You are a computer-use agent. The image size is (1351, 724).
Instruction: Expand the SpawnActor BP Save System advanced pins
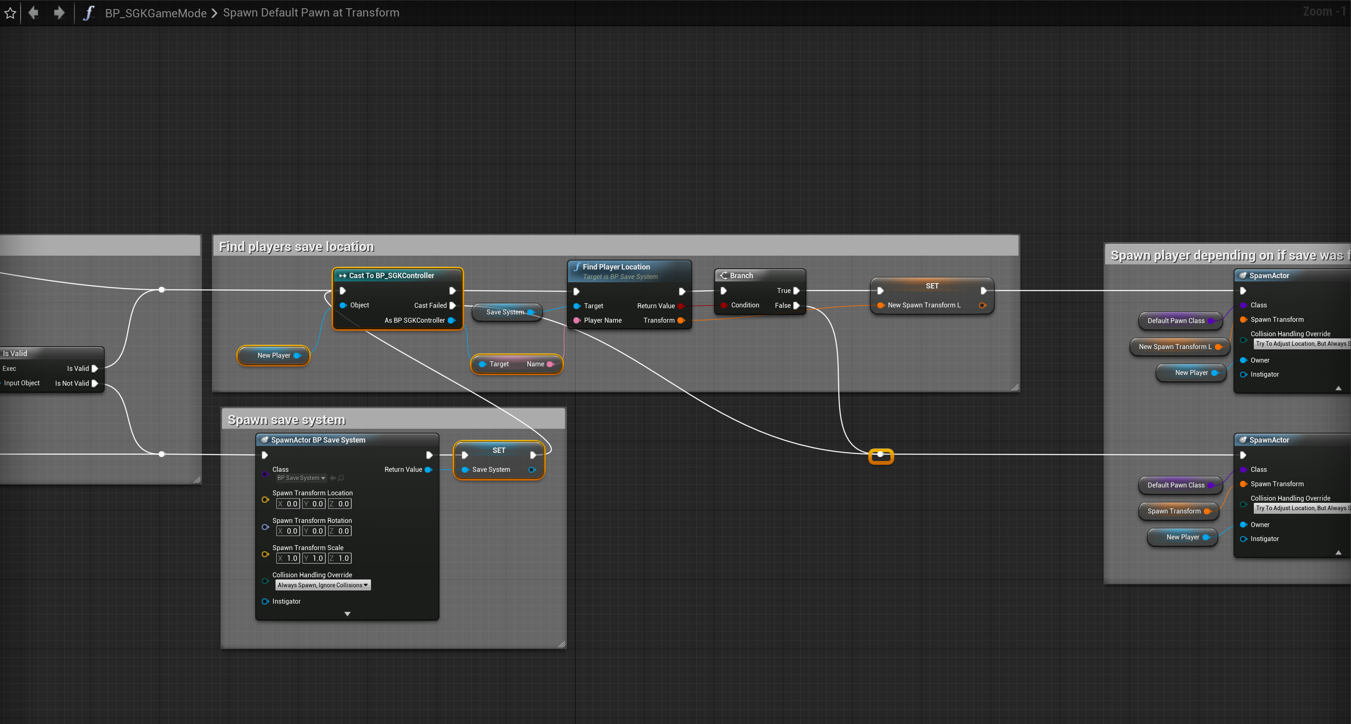[x=347, y=614]
